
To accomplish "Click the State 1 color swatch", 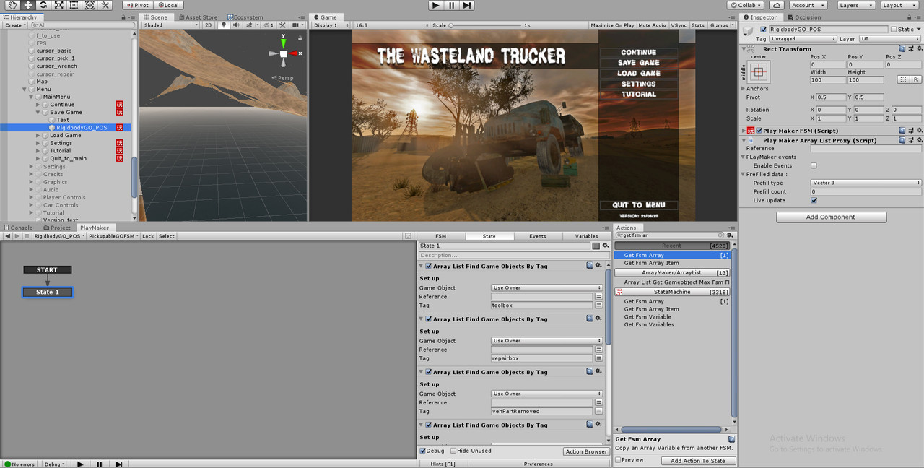I will pyautogui.click(x=596, y=246).
